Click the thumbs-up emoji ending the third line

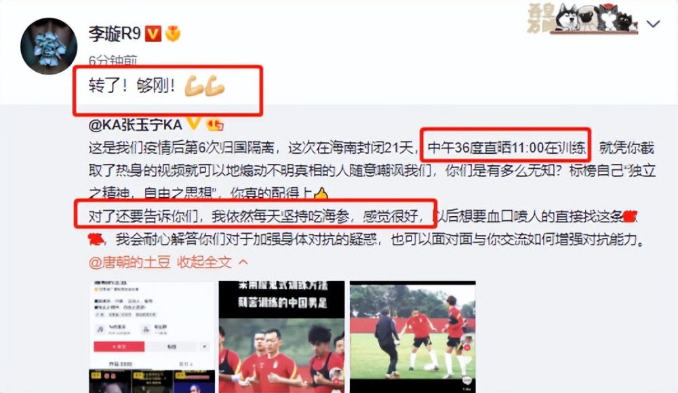coord(321,194)
